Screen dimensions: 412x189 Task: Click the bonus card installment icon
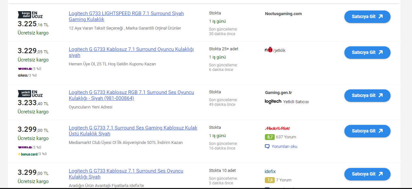(28, 154)
